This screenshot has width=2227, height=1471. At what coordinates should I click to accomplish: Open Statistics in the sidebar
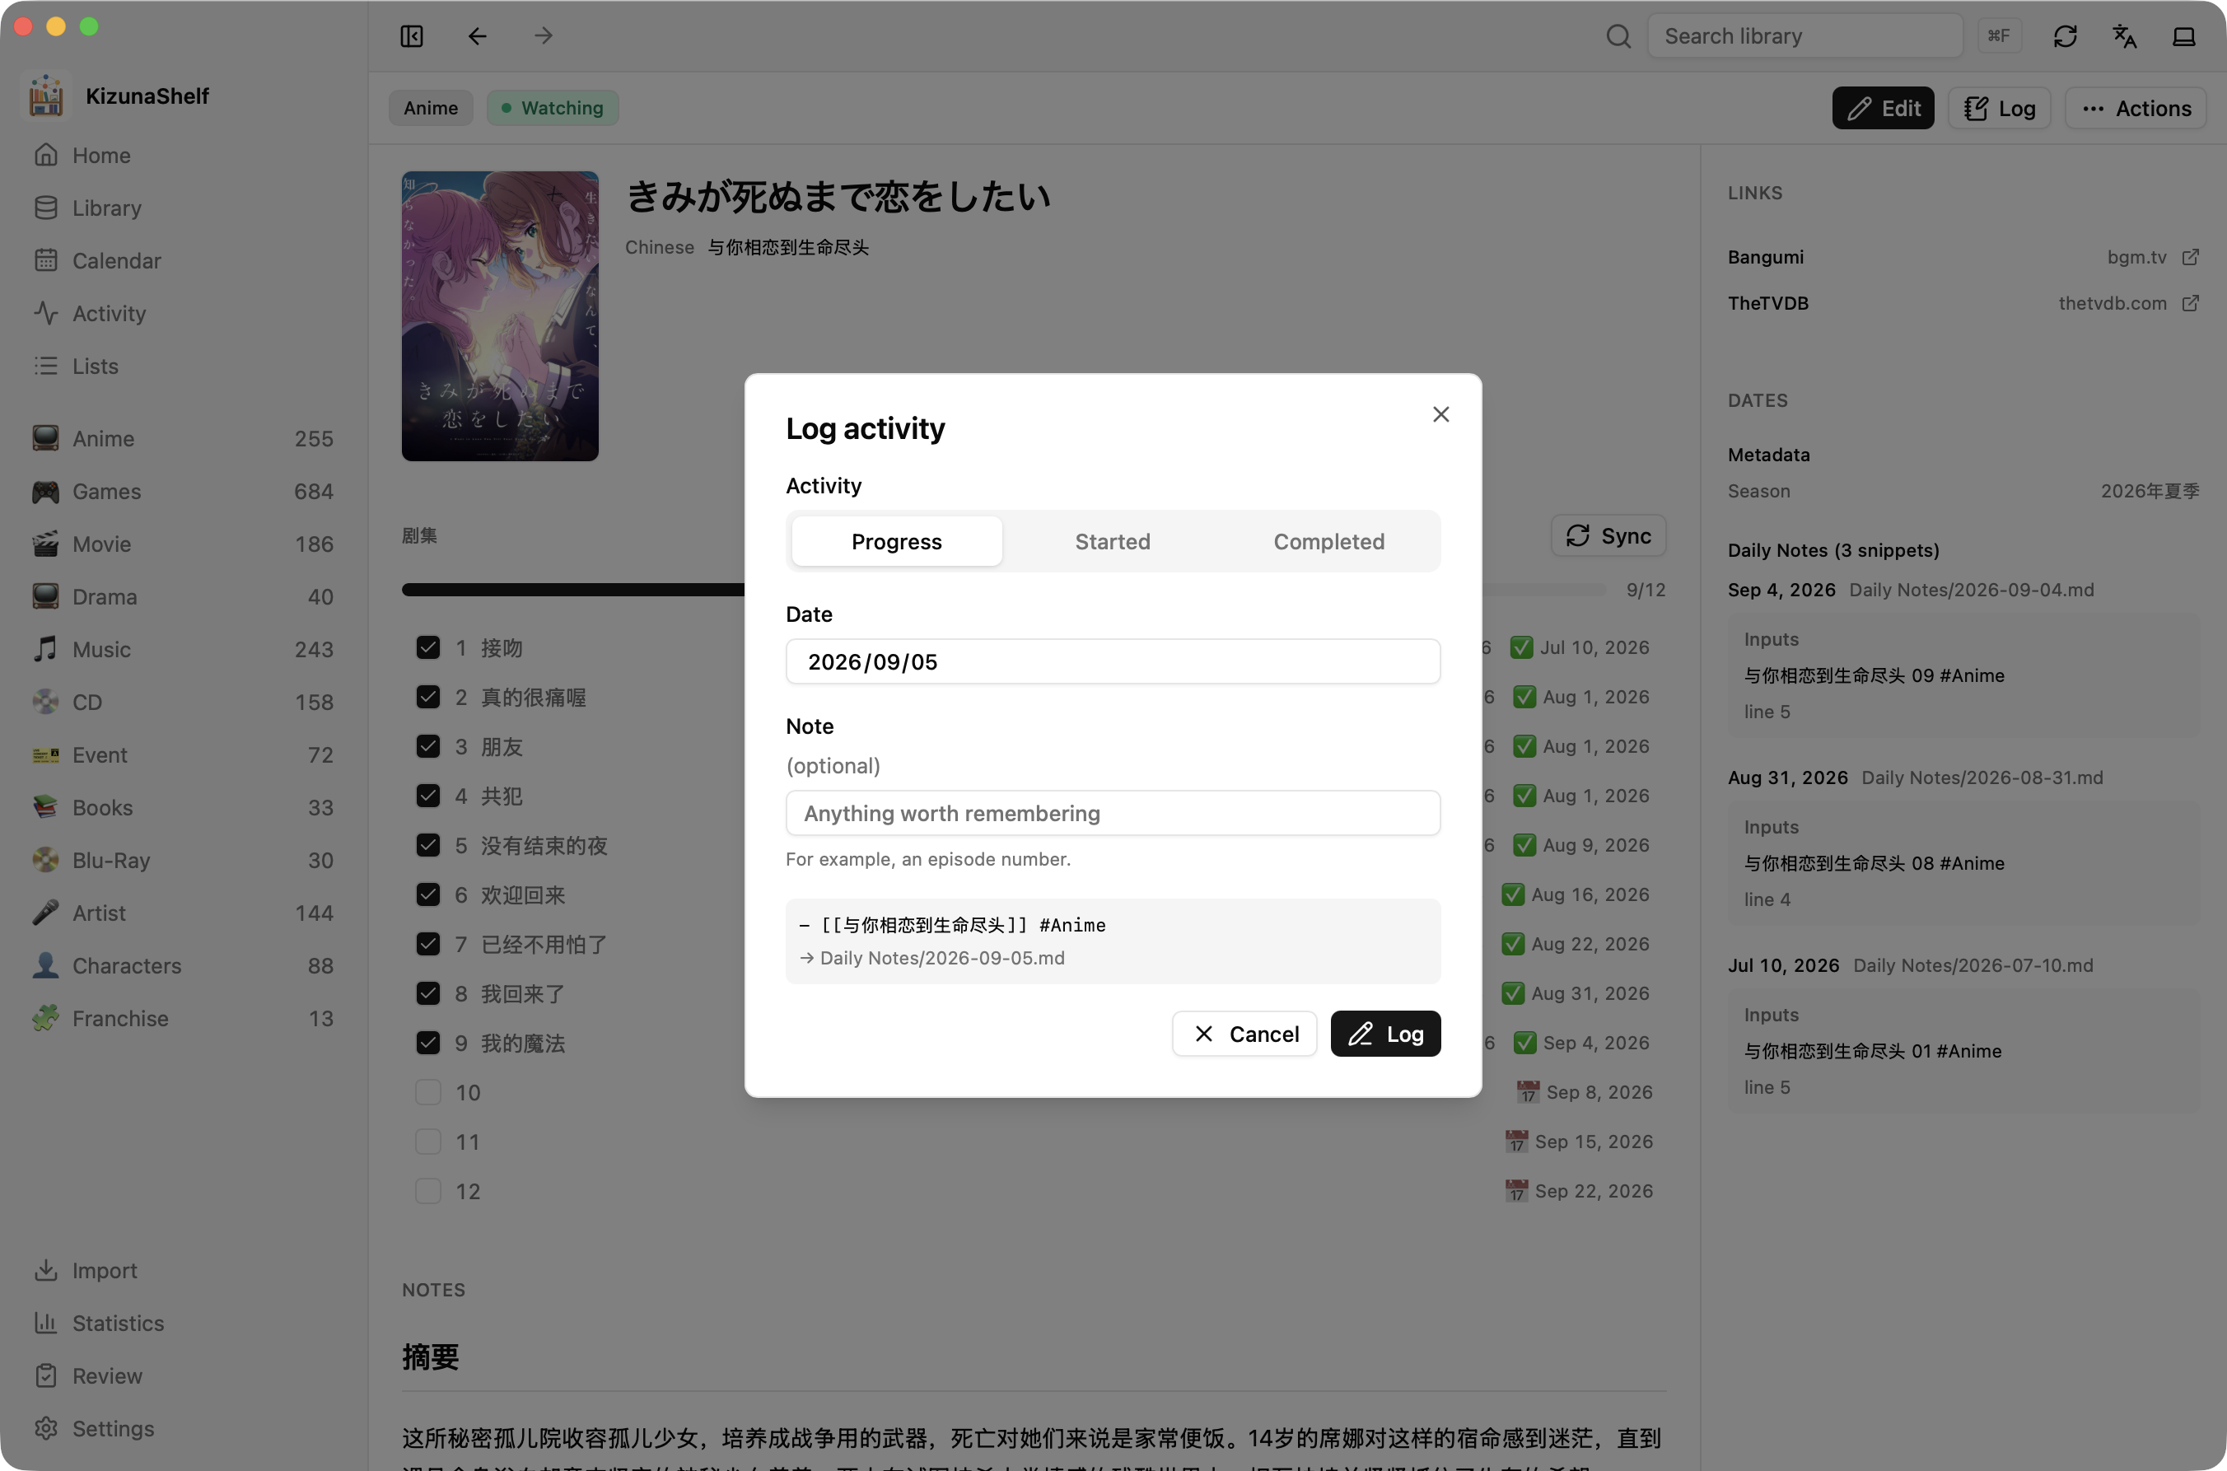coord(184,1323)
